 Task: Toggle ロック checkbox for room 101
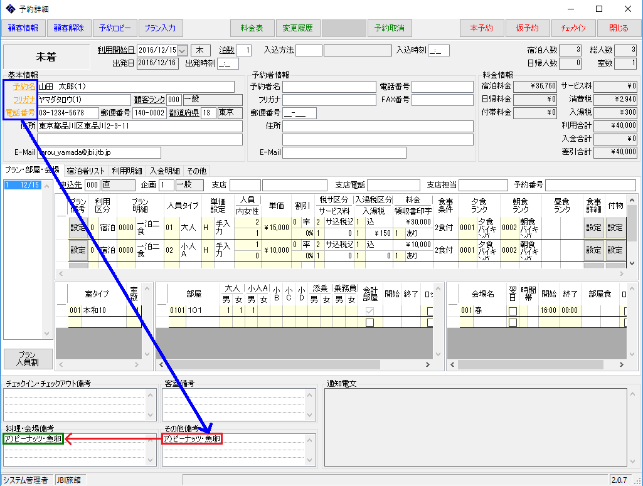(430, 311)
